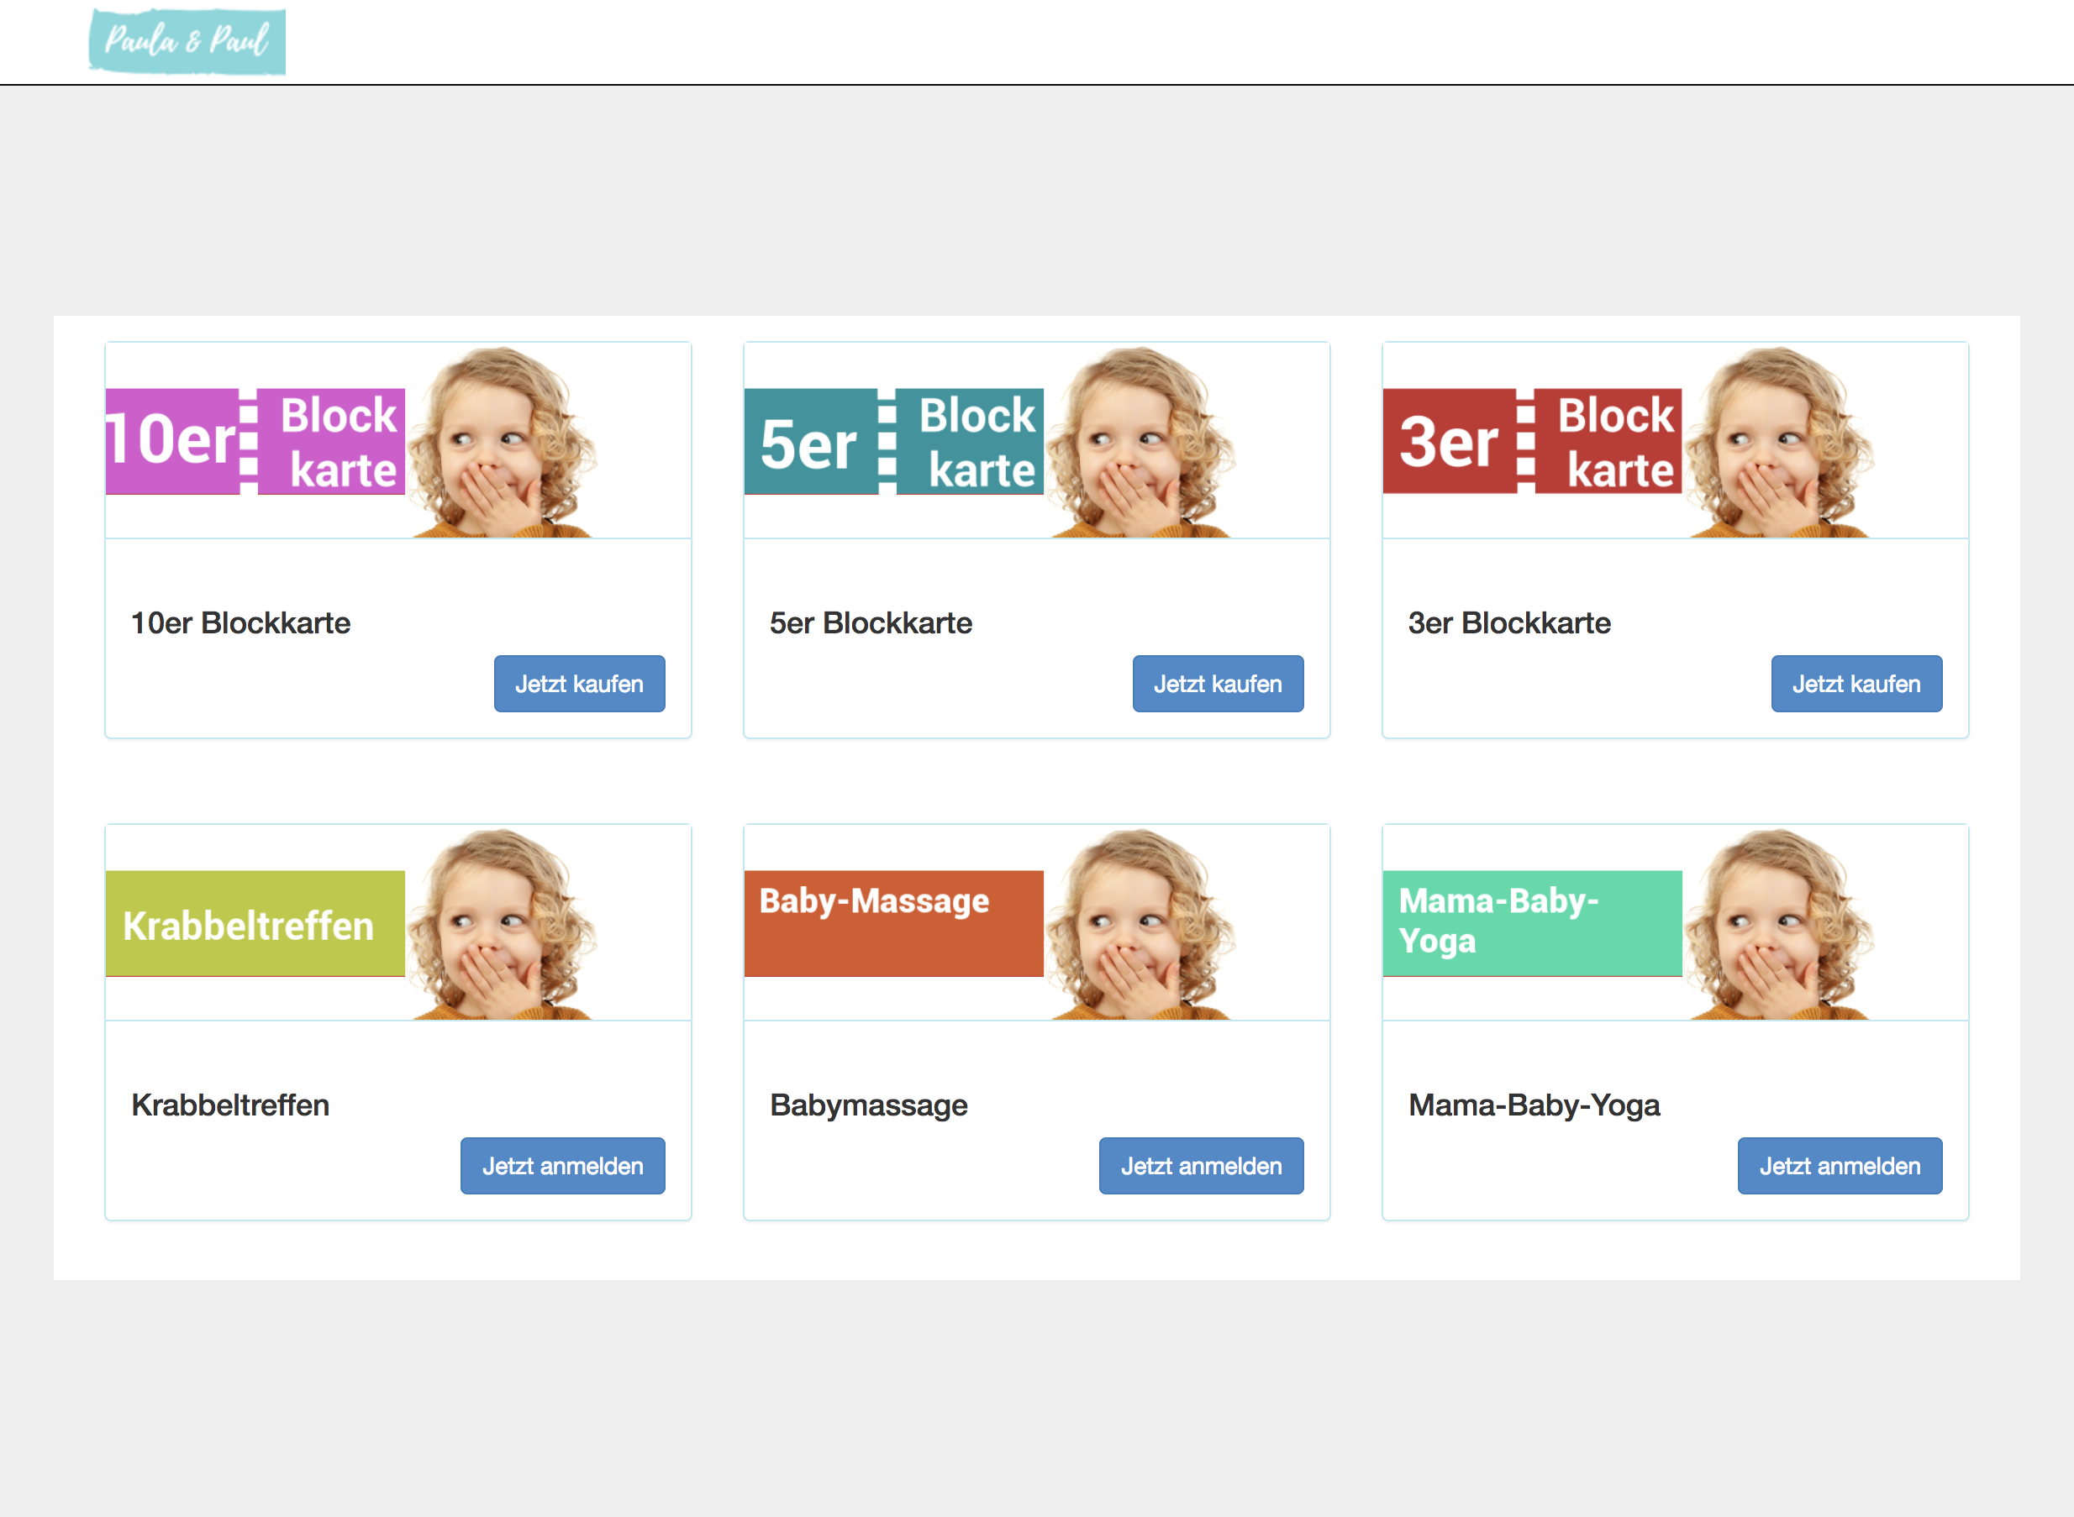Buy the 10er Blockkarte now

tap(579, 683)
